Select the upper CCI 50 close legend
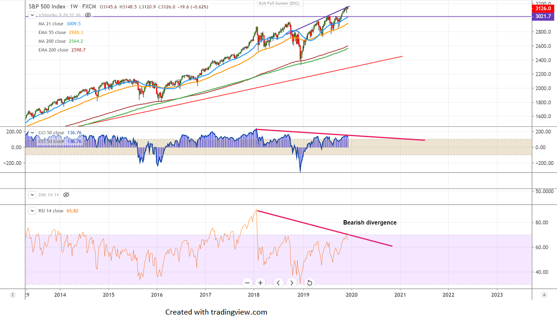Screen dimensions: 557x322 tap(60, 133)
